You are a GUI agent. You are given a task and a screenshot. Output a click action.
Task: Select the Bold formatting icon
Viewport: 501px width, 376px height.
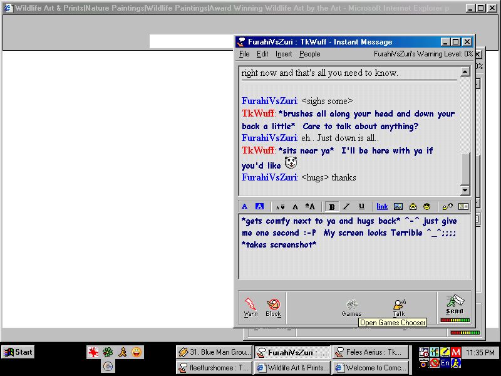[x=331, y=206]
